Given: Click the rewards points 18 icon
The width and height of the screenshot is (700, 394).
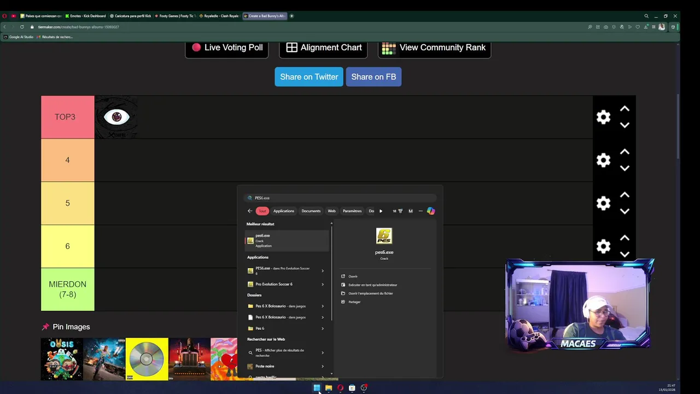Looking at the screenshot, I should [x=398, y=211].
